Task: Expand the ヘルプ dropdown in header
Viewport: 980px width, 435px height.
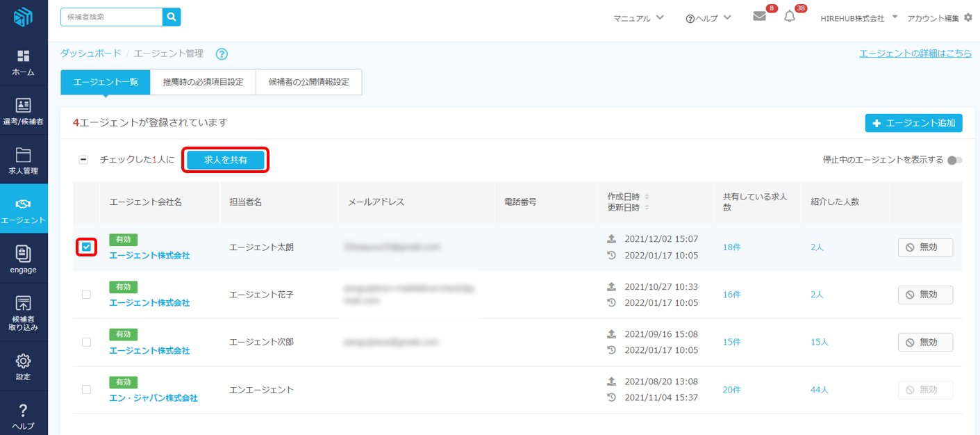Action: (x=708, y=18)
